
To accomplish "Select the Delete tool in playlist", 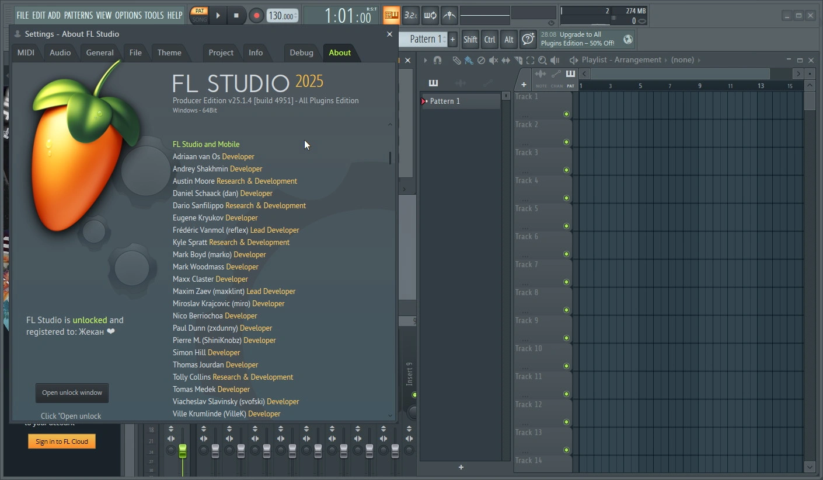I will [x=481, y=60].
